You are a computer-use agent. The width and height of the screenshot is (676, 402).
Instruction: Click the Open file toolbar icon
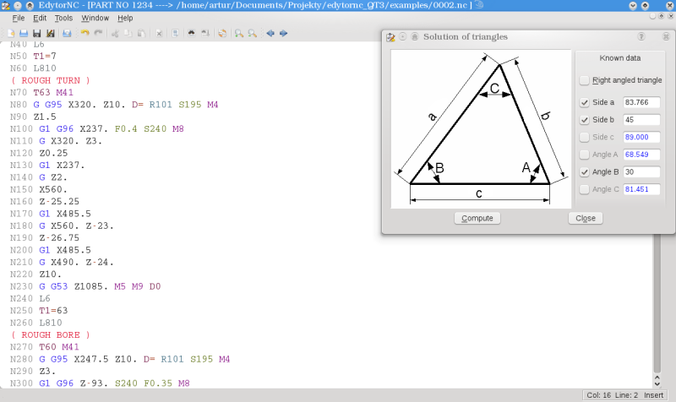(x=24, y=33)
